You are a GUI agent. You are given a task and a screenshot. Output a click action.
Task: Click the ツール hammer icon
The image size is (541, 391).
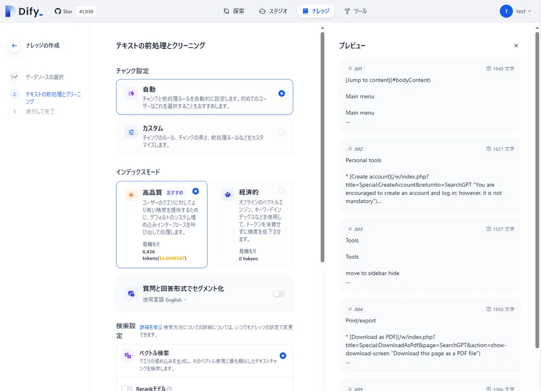point(347,11)
